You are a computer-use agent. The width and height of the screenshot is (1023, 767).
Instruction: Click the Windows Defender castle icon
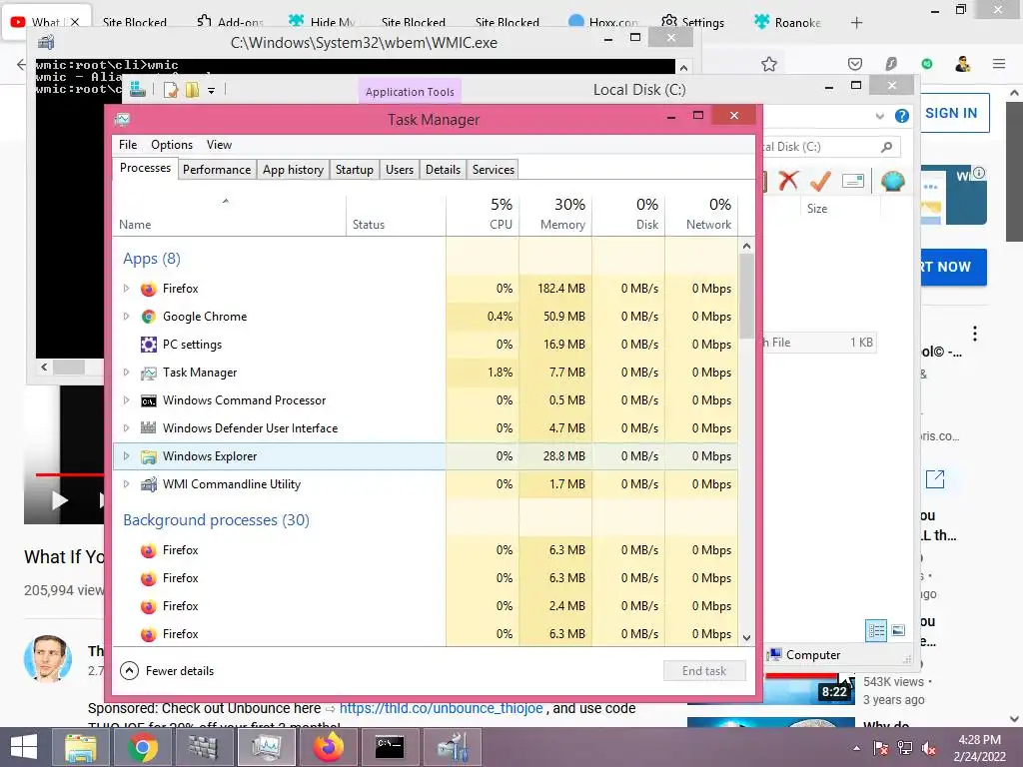149,427
